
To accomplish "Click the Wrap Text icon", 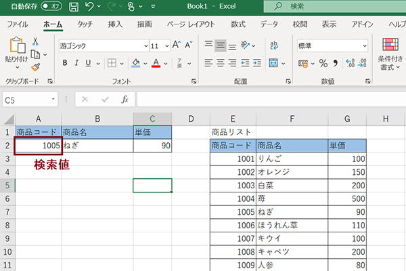I will pos(275,46).
